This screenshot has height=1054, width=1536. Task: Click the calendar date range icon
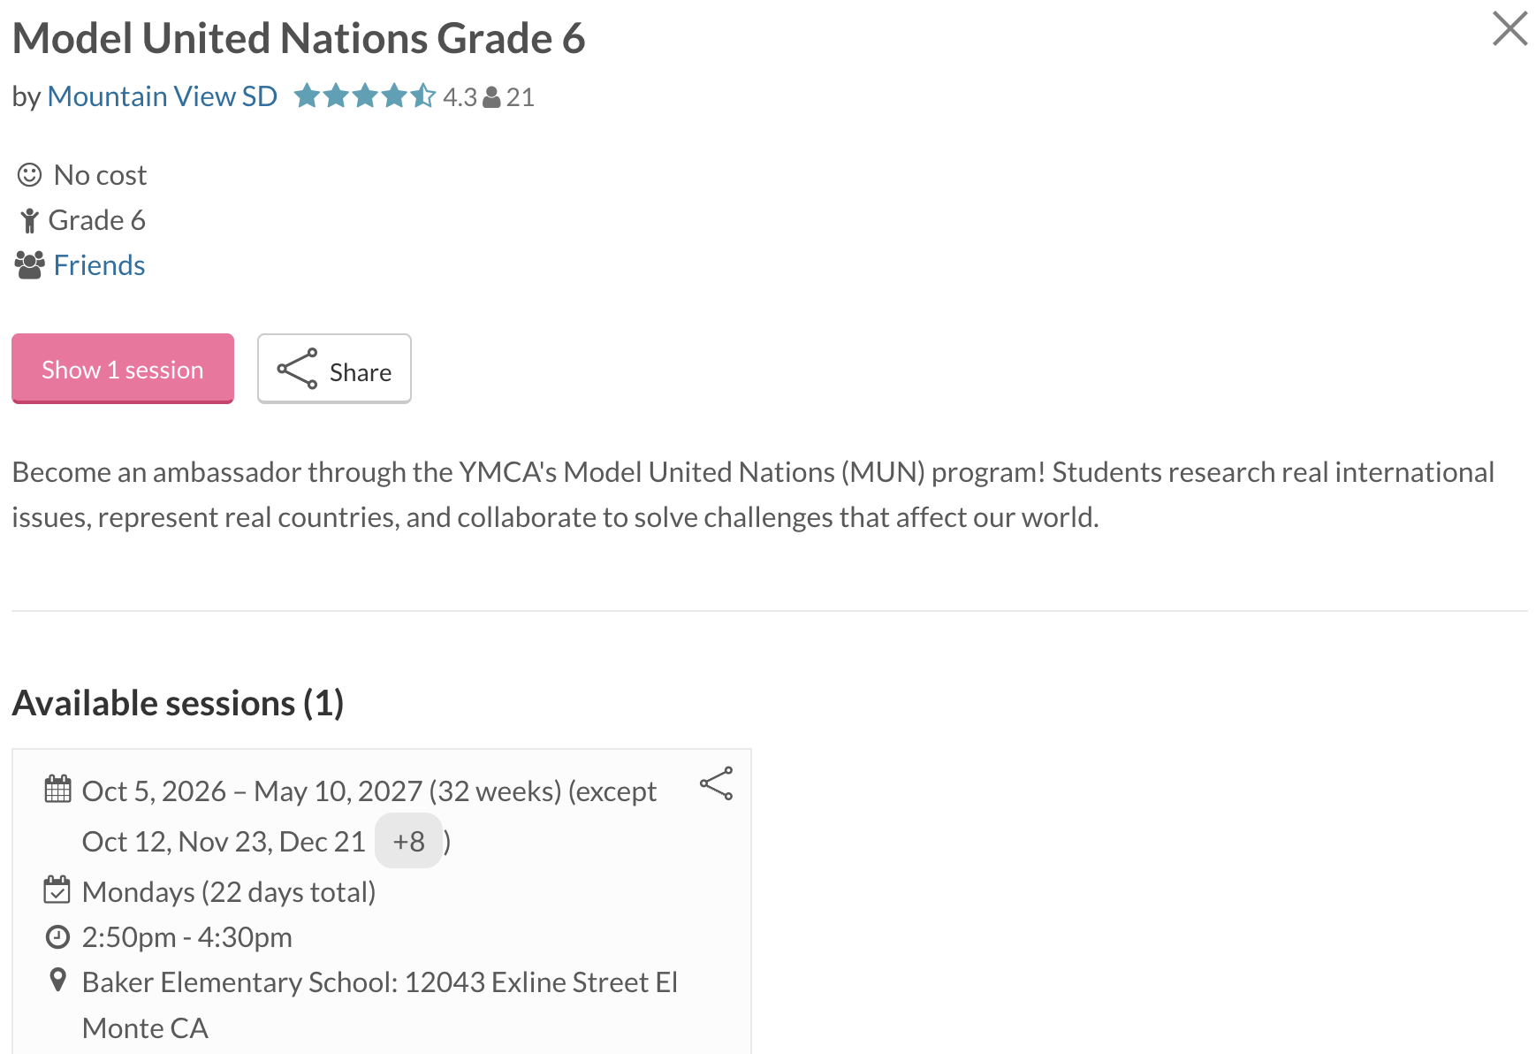pyautogui.click(x=57, y=789)
